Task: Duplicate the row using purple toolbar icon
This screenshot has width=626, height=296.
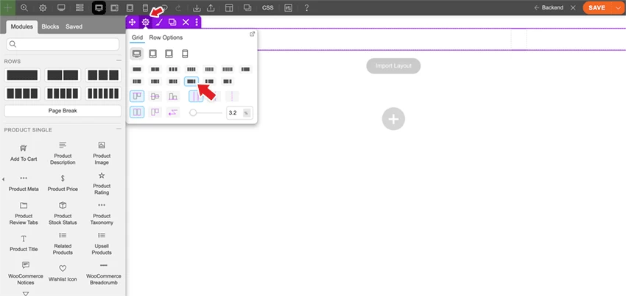Action: point(172,22)
